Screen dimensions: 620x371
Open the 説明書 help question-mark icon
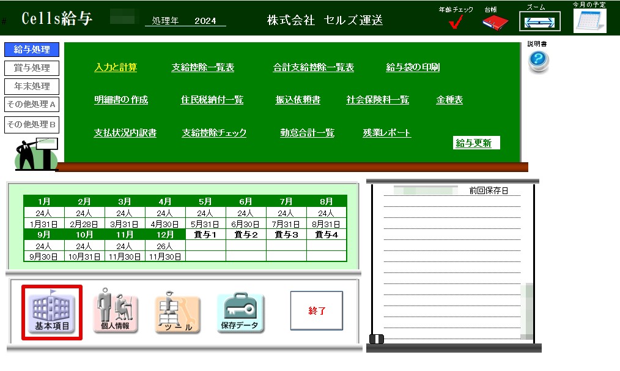tap(538, 61)
